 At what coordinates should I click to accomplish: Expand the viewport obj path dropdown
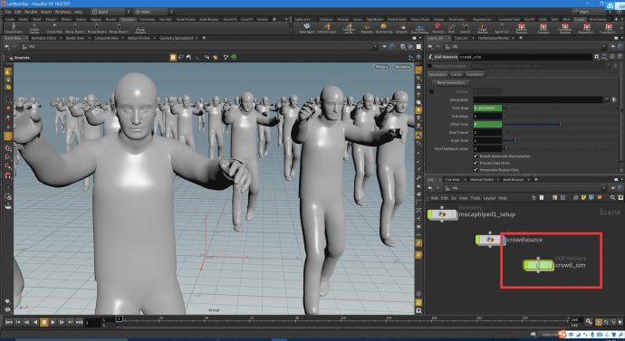pos(375,46)
